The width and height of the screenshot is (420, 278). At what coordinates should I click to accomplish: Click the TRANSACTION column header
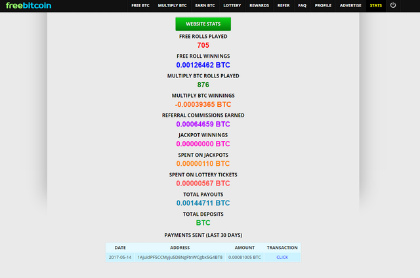(x=282, y=248)
